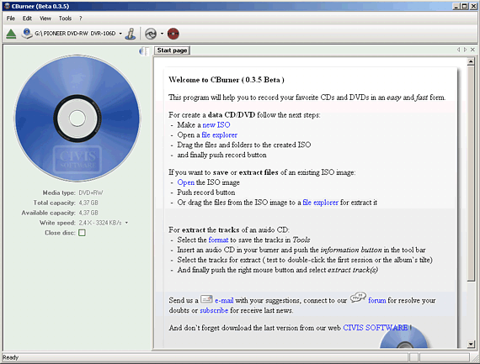480x364 pixels.
Task: Click the red record button
Action: click(x=173, y=34)
